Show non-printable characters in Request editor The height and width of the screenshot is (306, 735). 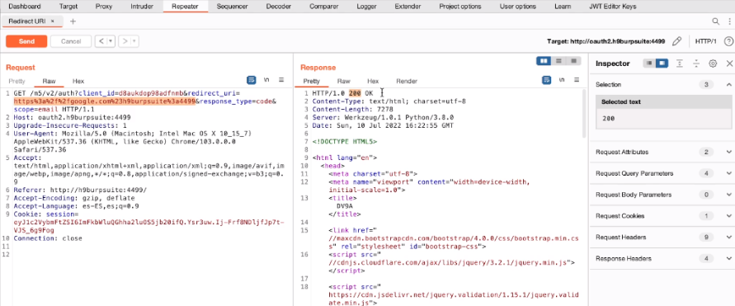click(x=266, y=80)
